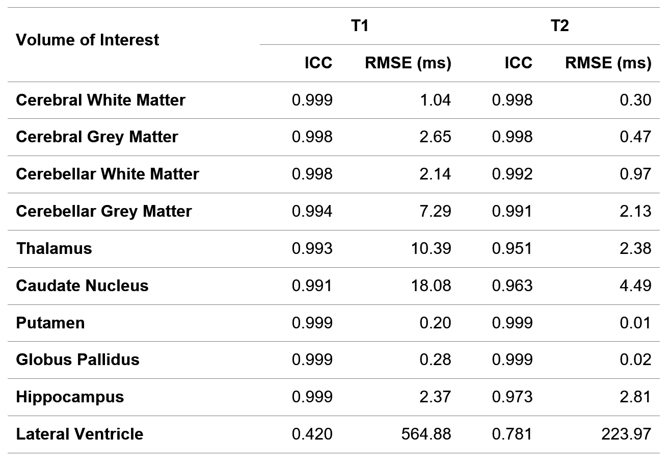
Task: Click the ICC subheader under T1
Action: 318,63
